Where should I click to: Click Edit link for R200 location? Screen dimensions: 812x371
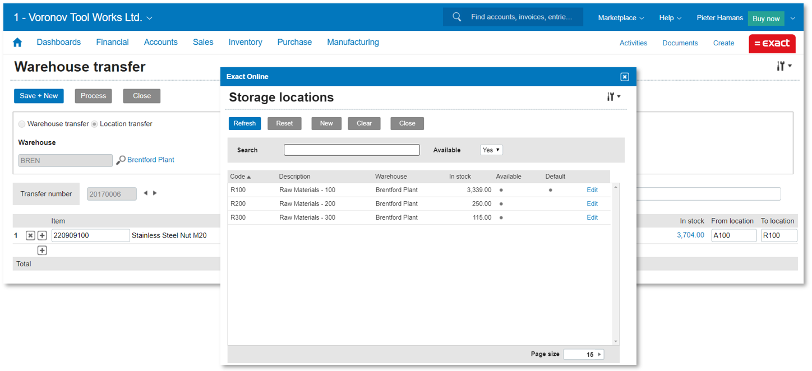coord(592,203)
